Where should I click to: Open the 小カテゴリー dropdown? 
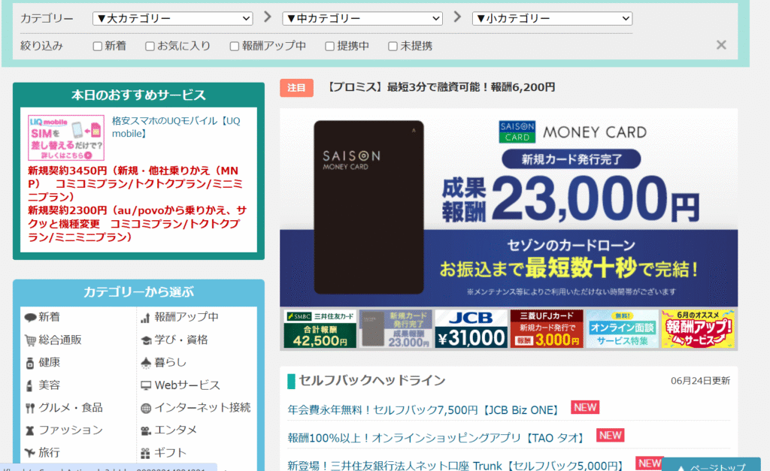(552, 19)
